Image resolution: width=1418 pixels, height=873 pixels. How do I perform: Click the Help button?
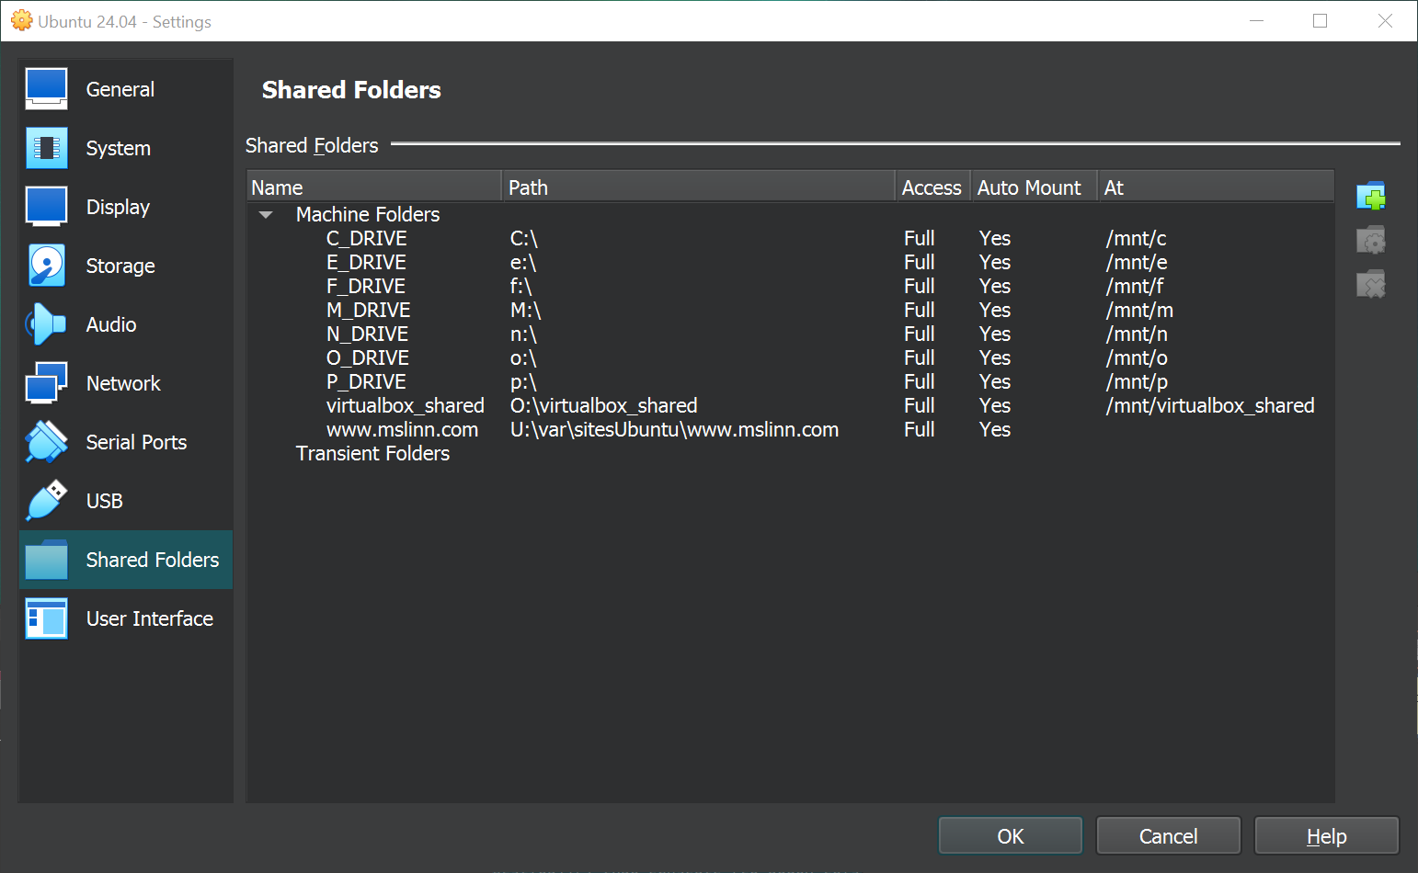click(x=1326, y=836)
